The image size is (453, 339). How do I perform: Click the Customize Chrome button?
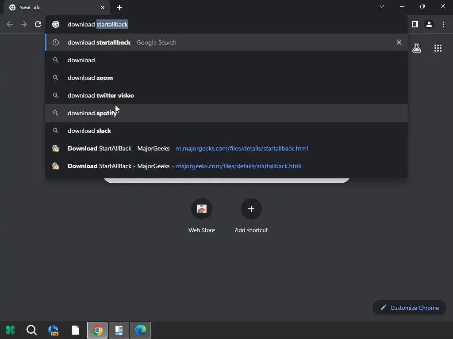click(x=409, y=308)
